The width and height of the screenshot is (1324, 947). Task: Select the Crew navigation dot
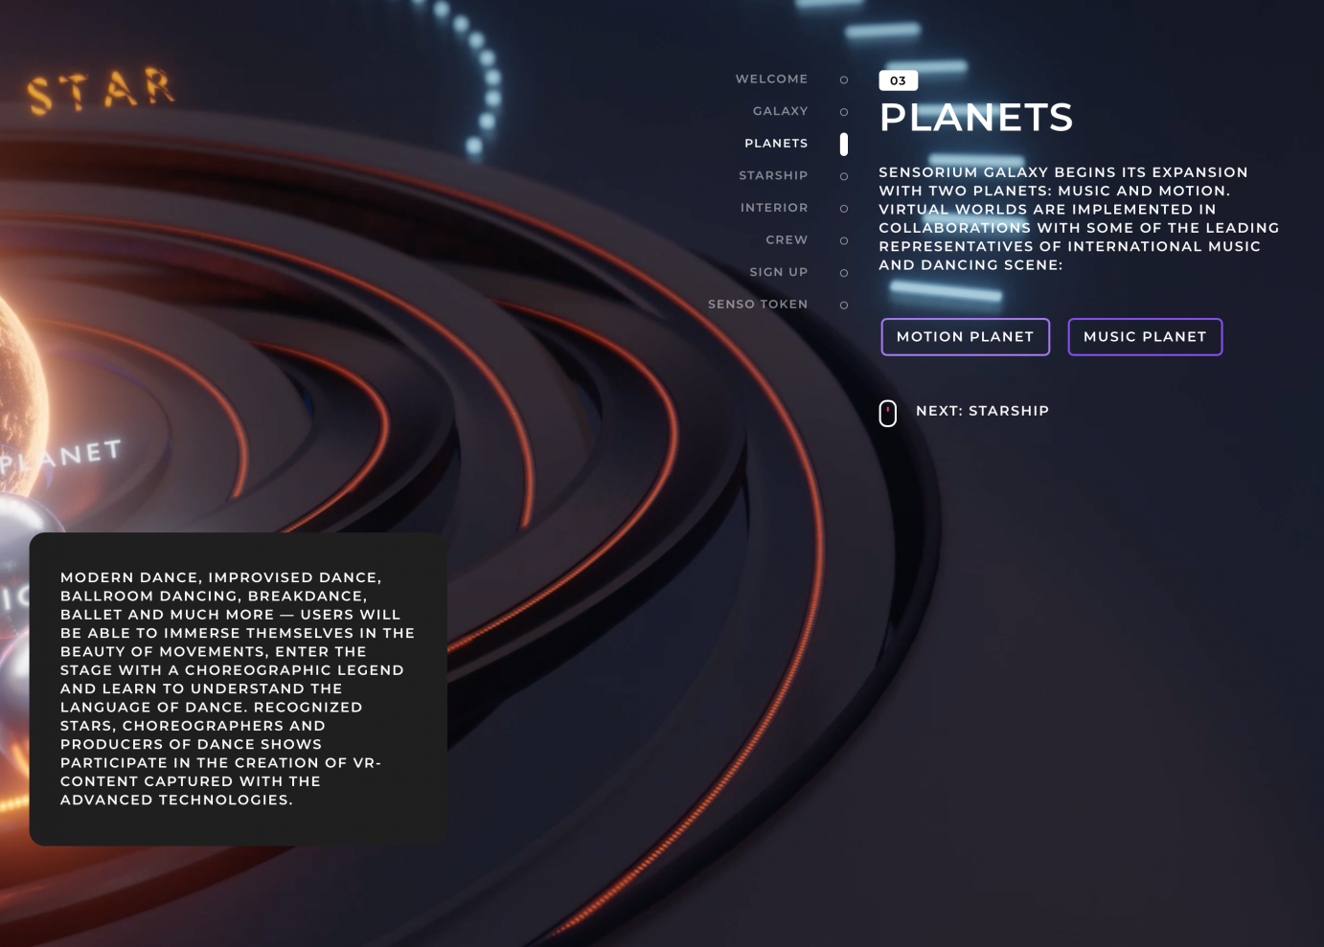tap(843, 240)
